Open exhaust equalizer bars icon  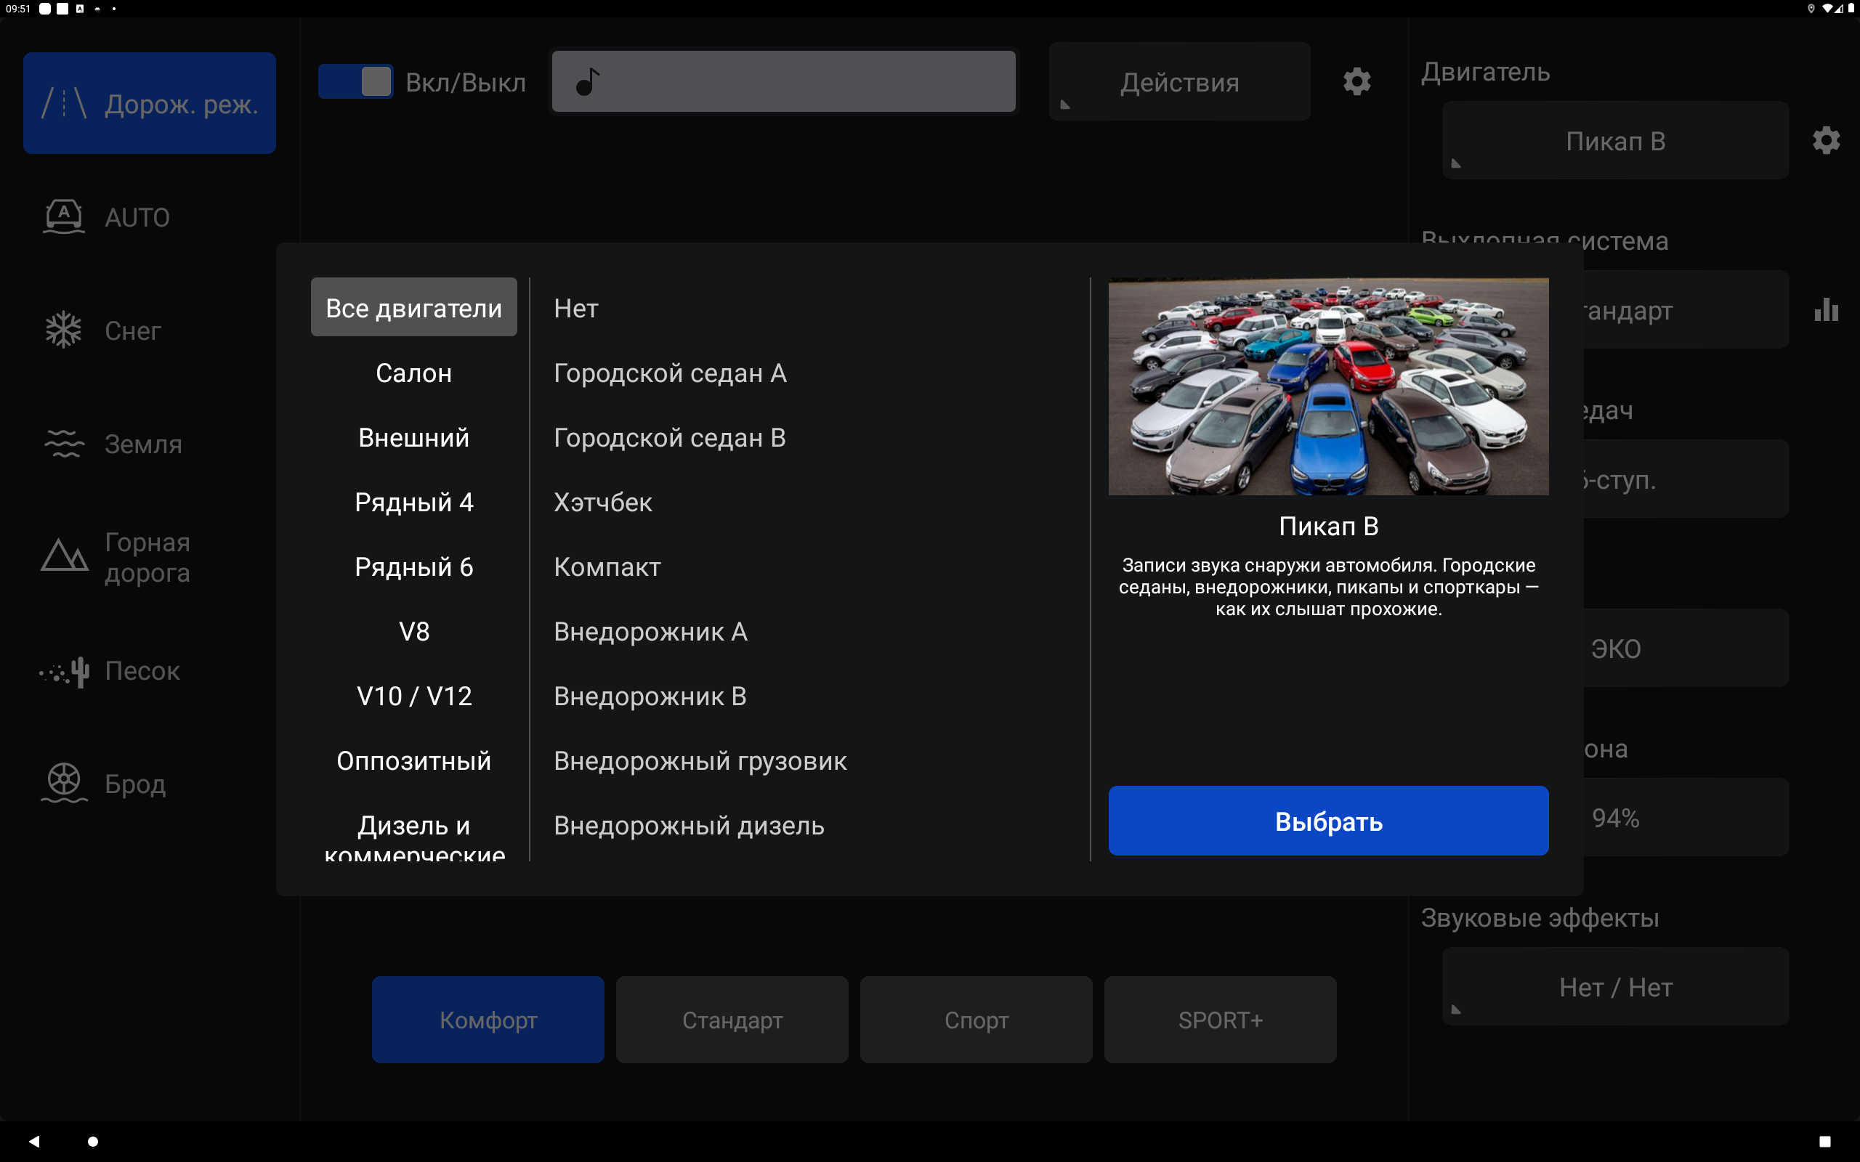pos(1826,309)
